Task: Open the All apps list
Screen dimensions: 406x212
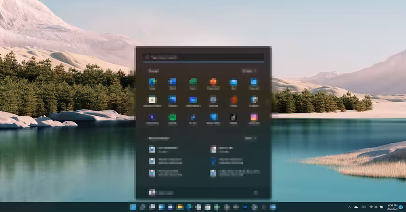Action: click(249, 71)
